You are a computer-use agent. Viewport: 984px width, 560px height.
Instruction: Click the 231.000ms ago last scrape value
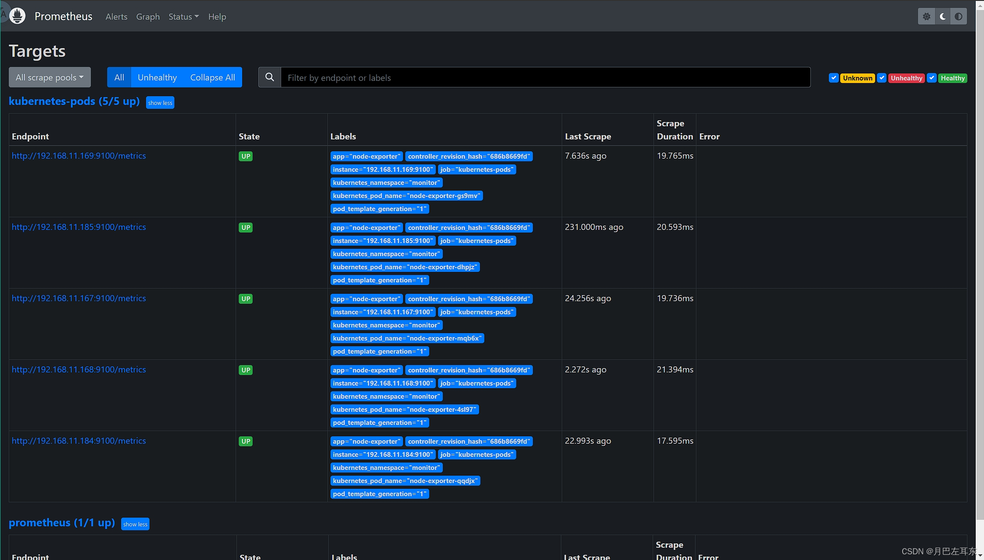[594, 227]
